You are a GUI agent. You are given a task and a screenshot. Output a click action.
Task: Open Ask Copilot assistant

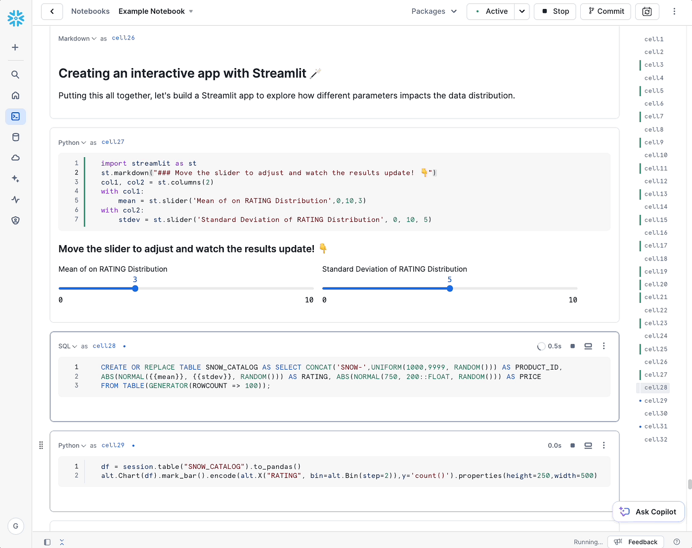coord(648,512)
